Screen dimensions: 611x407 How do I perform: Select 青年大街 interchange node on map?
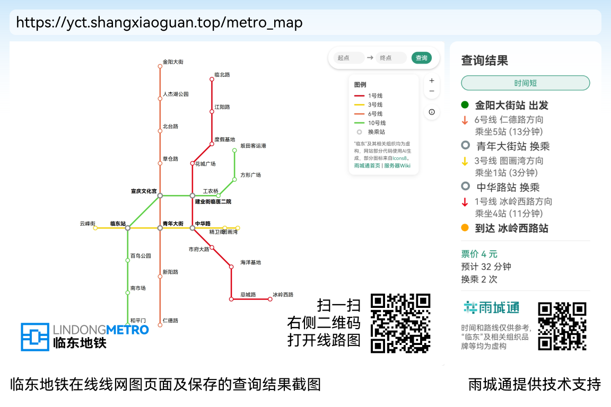160,228
